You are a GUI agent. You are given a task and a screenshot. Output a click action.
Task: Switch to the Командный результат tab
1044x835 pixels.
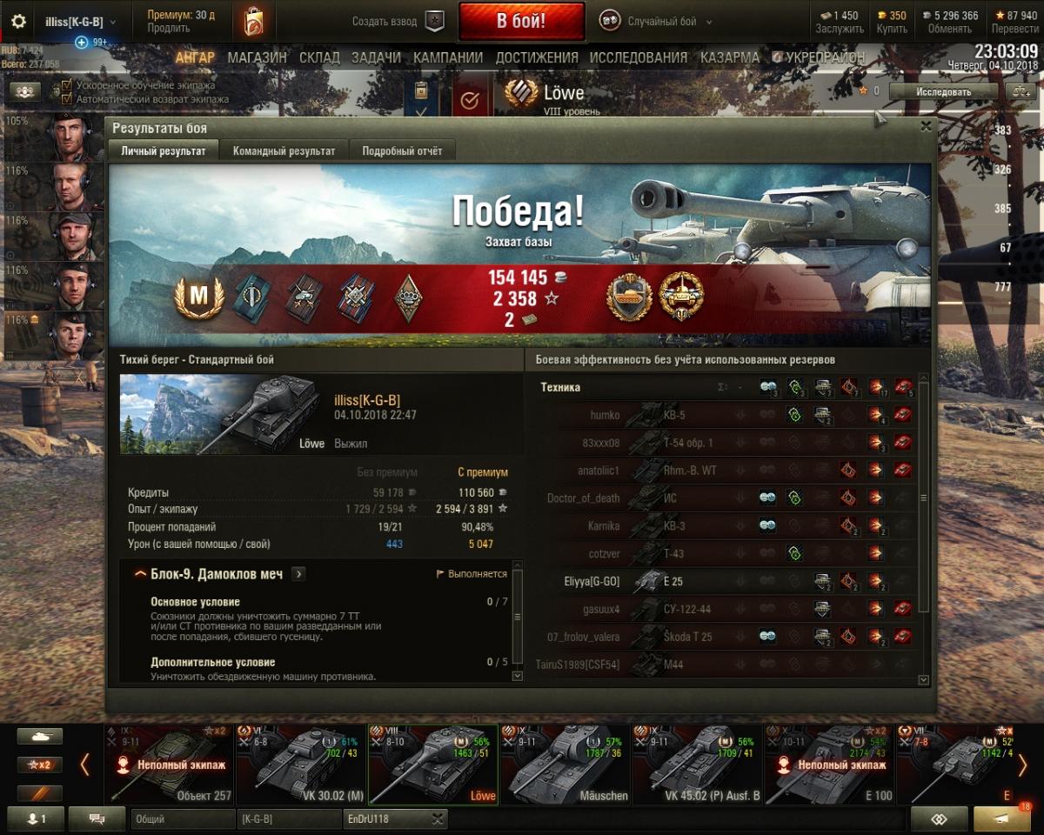pos(284,150)
